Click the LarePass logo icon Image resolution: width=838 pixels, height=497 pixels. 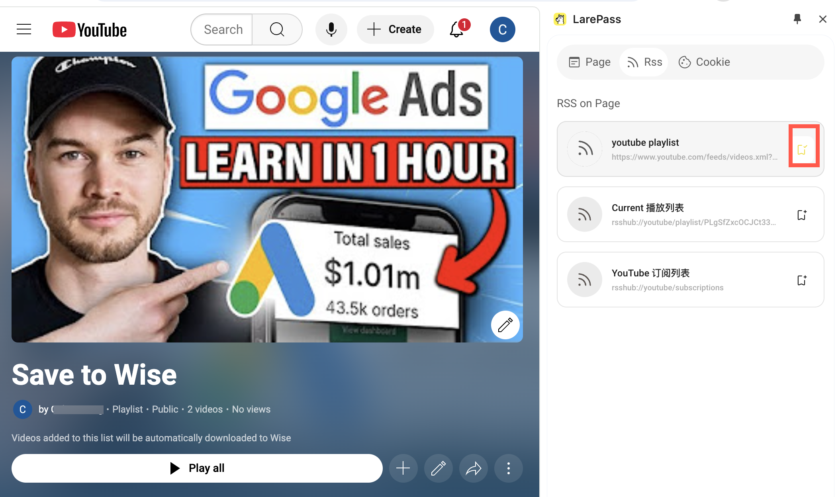tap(560, 19)
